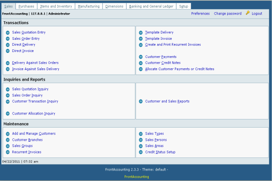The height and width of the screenshot is (181, 272).
Task: Open Customer and Sales Reports link
Action: coord(167,101)
